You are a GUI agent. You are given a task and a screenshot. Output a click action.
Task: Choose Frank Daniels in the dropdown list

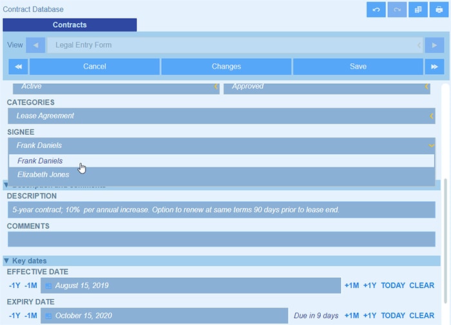[x=40, y=161]
